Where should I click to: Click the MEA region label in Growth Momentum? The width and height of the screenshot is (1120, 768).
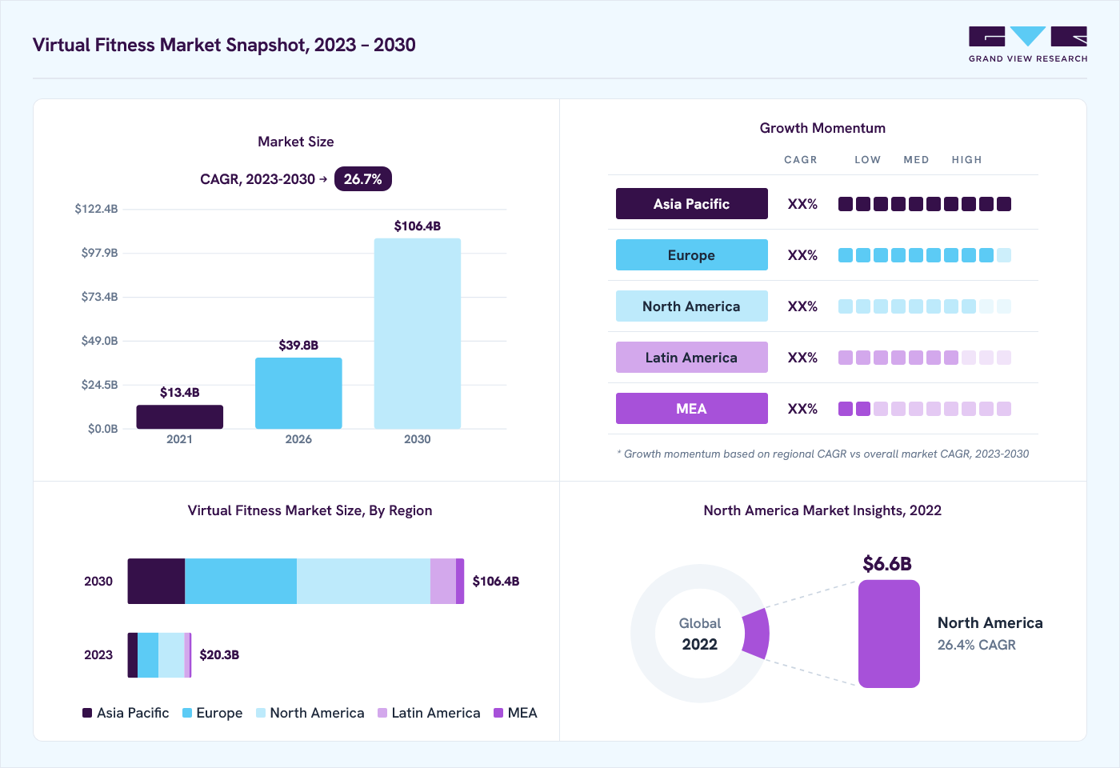click(692, 409)
